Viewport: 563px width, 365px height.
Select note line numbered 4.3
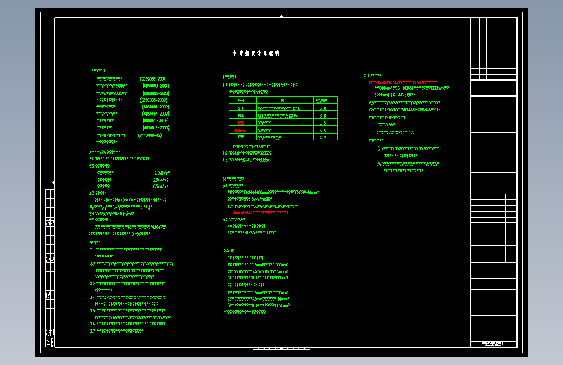[x=246, y=160]
